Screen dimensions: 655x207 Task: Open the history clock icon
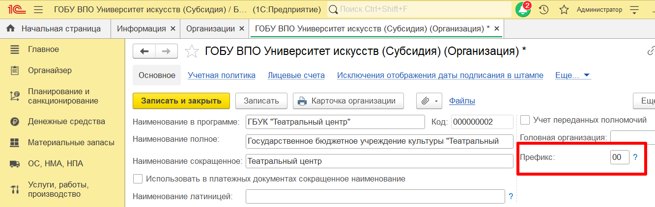pyautogui.click(x=543, y=10)
